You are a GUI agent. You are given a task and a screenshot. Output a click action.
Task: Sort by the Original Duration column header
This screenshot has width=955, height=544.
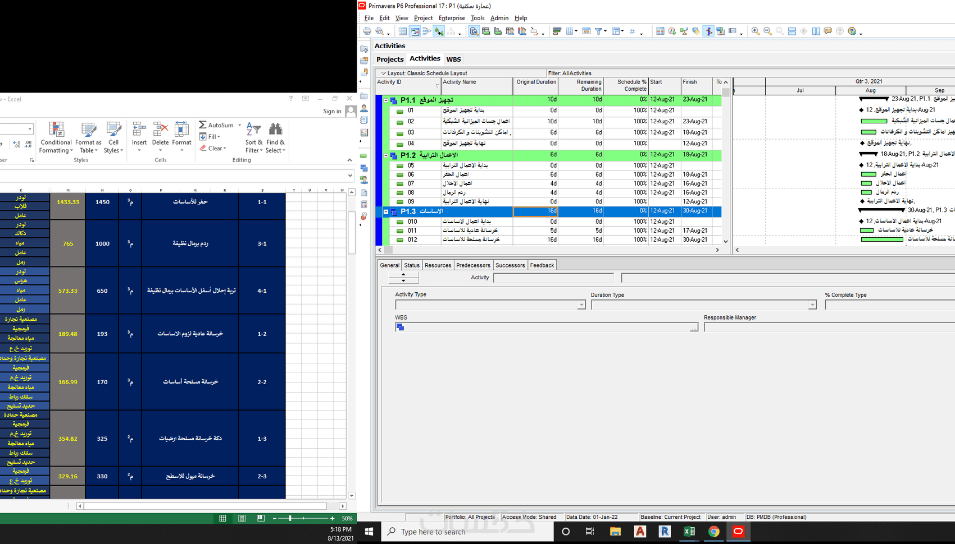pos(535,86)
